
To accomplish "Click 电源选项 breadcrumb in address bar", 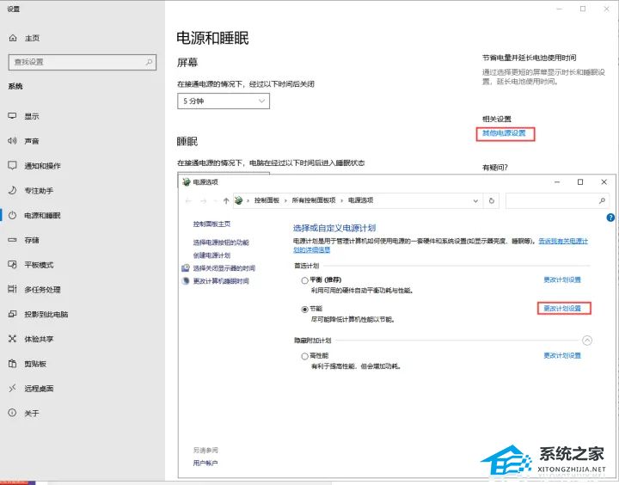I will (x=360, y=200).
